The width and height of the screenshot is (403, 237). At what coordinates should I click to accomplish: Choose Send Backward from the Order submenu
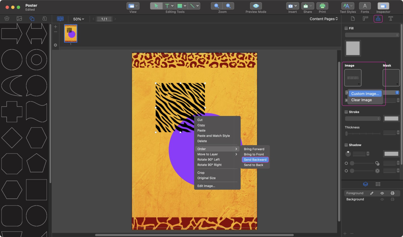click(255, 159)
